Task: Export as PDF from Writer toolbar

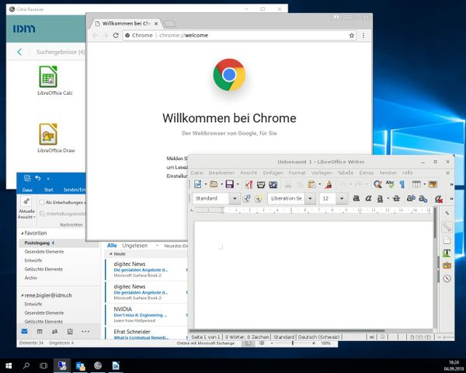Action: pos(249,184)
